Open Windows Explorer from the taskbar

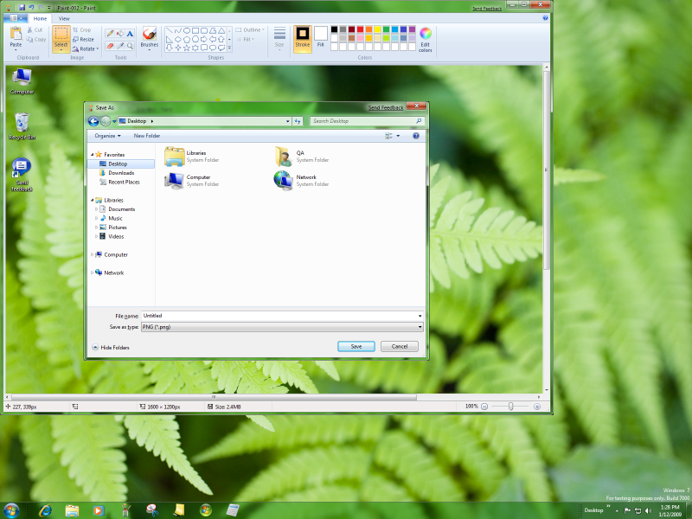pyautogui.click(x=72, y=510)
